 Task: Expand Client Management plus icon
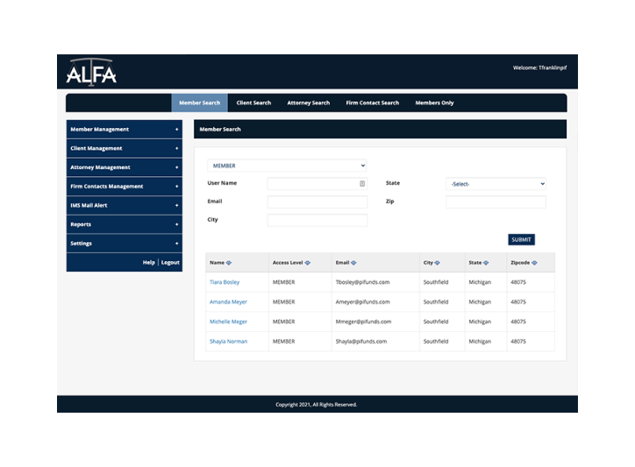(x=176, y=149)
